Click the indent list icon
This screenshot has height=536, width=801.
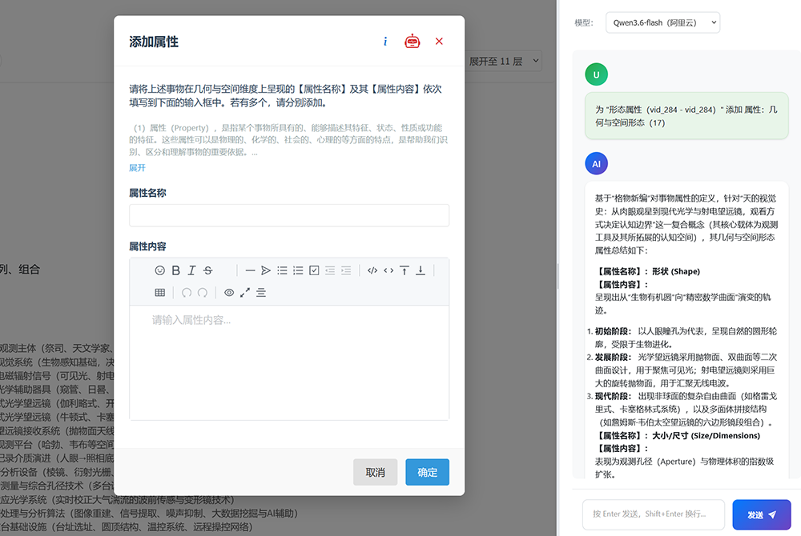pyautogui.click(x=346, y=270)
